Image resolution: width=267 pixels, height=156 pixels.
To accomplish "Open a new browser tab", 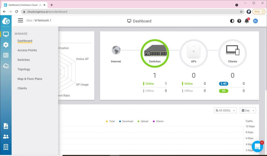I will coord(52,5).
